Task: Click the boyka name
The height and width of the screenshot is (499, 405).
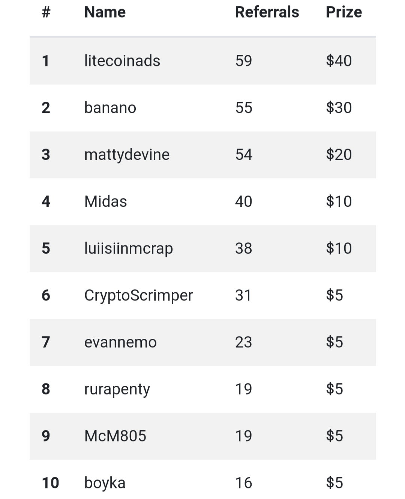Action: tap(105, 483)
